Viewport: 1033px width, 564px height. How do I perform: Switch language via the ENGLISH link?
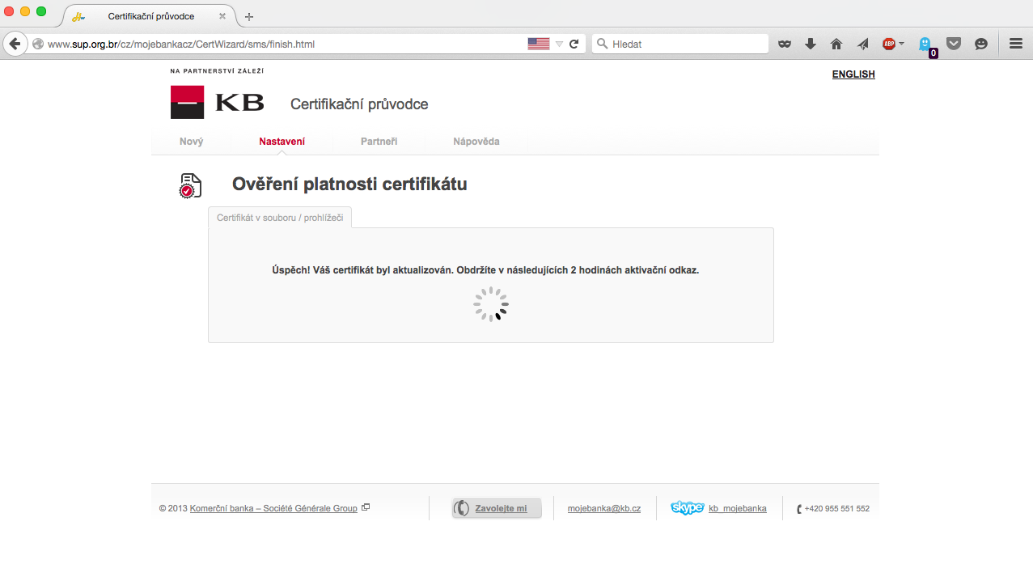(853, 74)
